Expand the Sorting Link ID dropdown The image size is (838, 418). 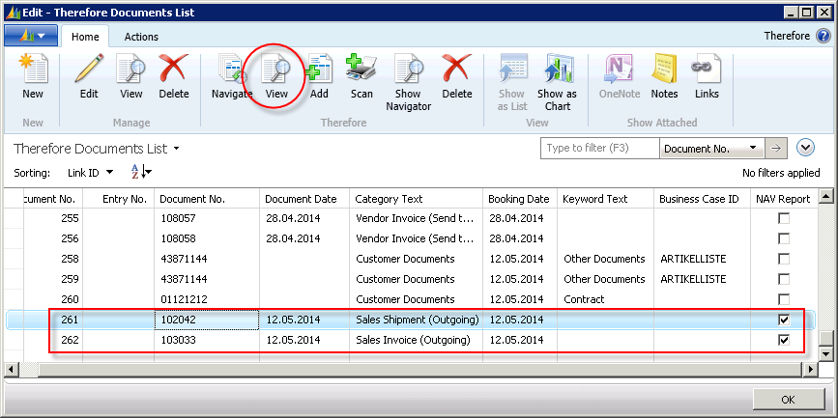[109, 173]
